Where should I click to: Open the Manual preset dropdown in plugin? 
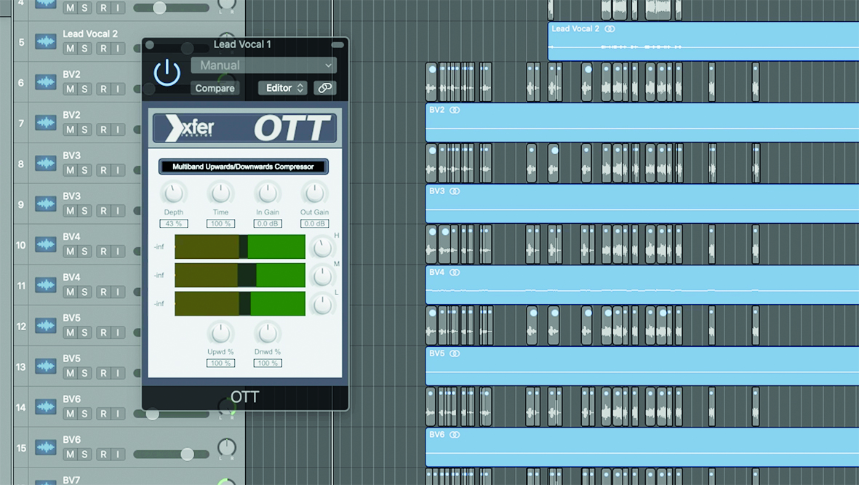(263, 65)
